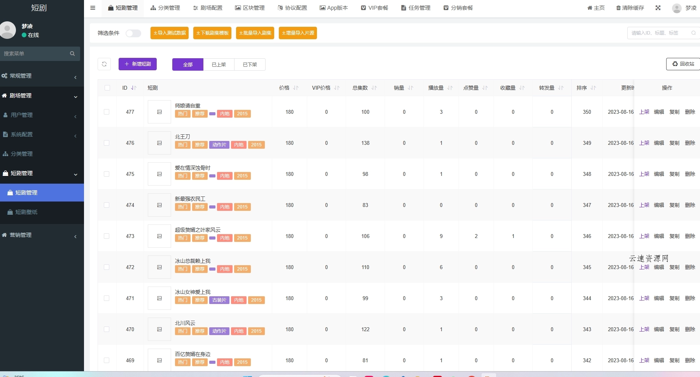Viewport: 700px width, 377px height.
Task: Check the checkbox for drama ID 477
Action: tap(107, 112)
